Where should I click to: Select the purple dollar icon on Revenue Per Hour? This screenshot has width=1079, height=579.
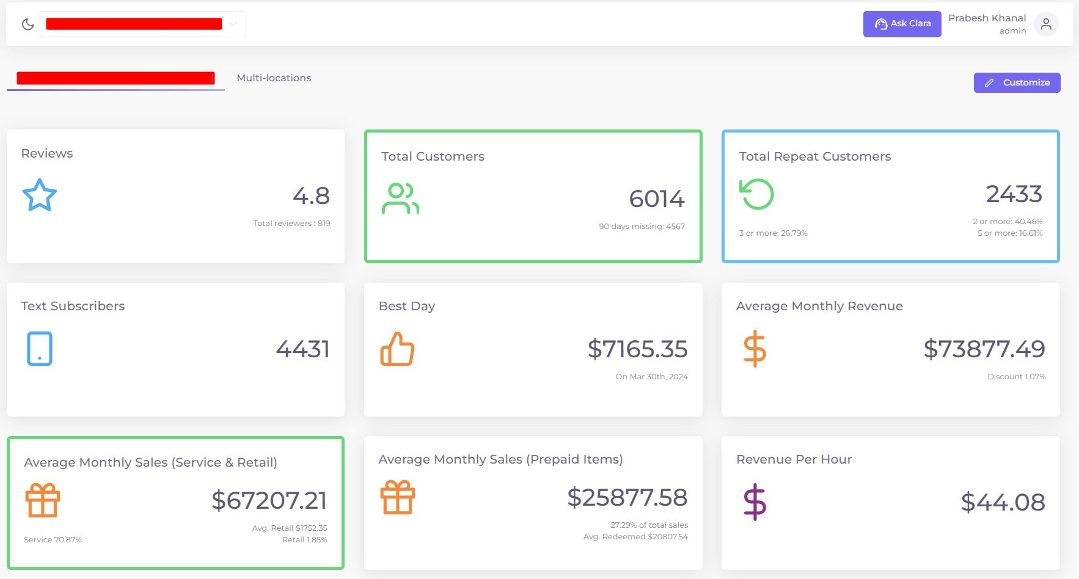pyautogui.click(x=755, y=502)
